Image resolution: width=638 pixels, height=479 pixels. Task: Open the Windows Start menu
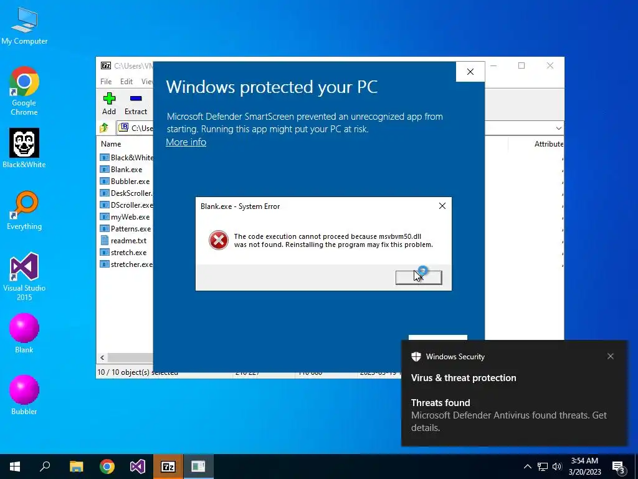15,467
